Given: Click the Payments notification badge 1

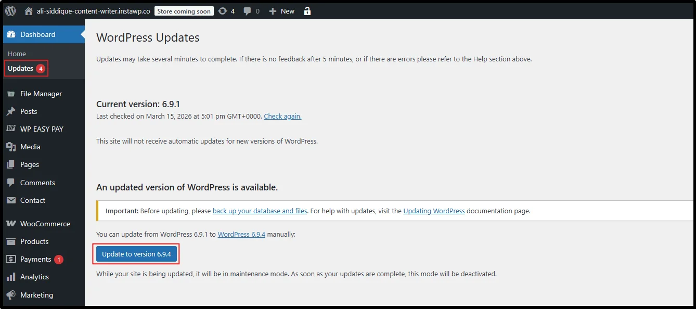Looking at the screenshot, I should pyautogui.click(x=59, y=259).
